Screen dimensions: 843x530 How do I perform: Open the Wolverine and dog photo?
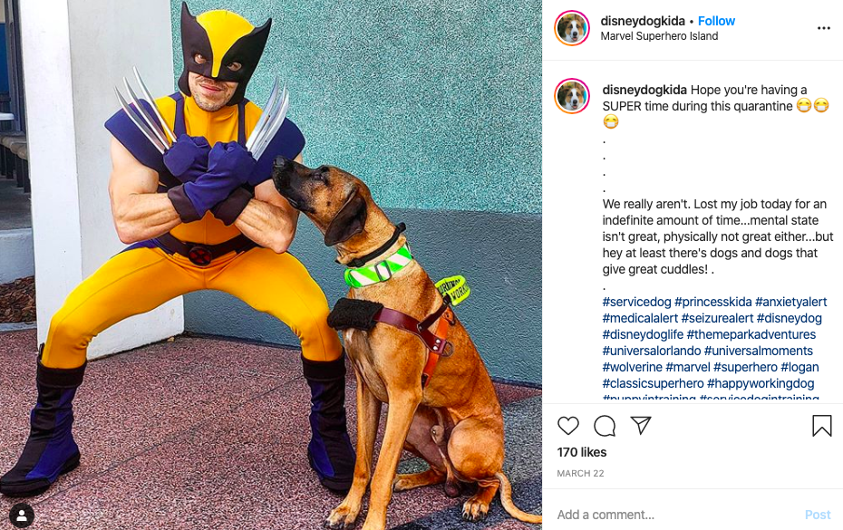coord(271,265)
